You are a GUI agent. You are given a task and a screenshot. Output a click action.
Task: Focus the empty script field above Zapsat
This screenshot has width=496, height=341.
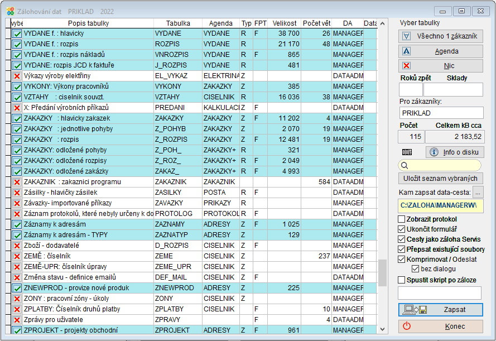point(440,293)
